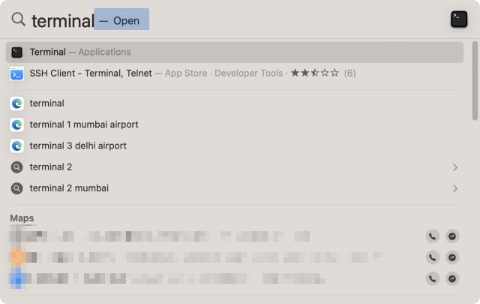Viewport: 480px width, 304px height.
Task: Expand the "terminal 2 mumbai" chevron arrow
Action: tap(454, 188)
